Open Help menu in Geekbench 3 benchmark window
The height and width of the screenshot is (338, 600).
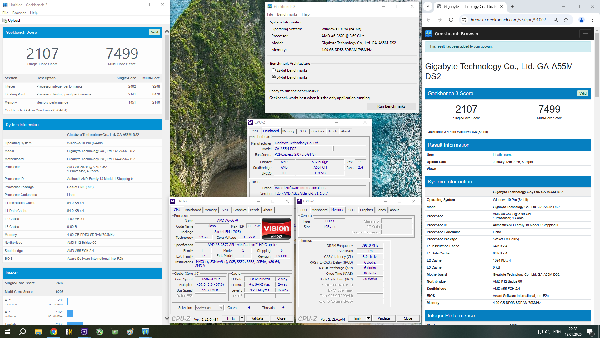click(306, 14)
